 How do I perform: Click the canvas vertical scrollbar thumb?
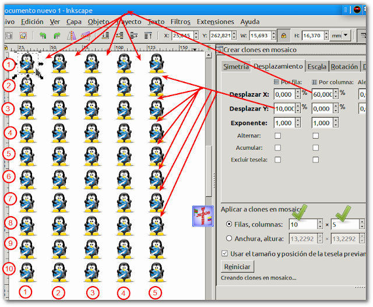tap(209, 171)
